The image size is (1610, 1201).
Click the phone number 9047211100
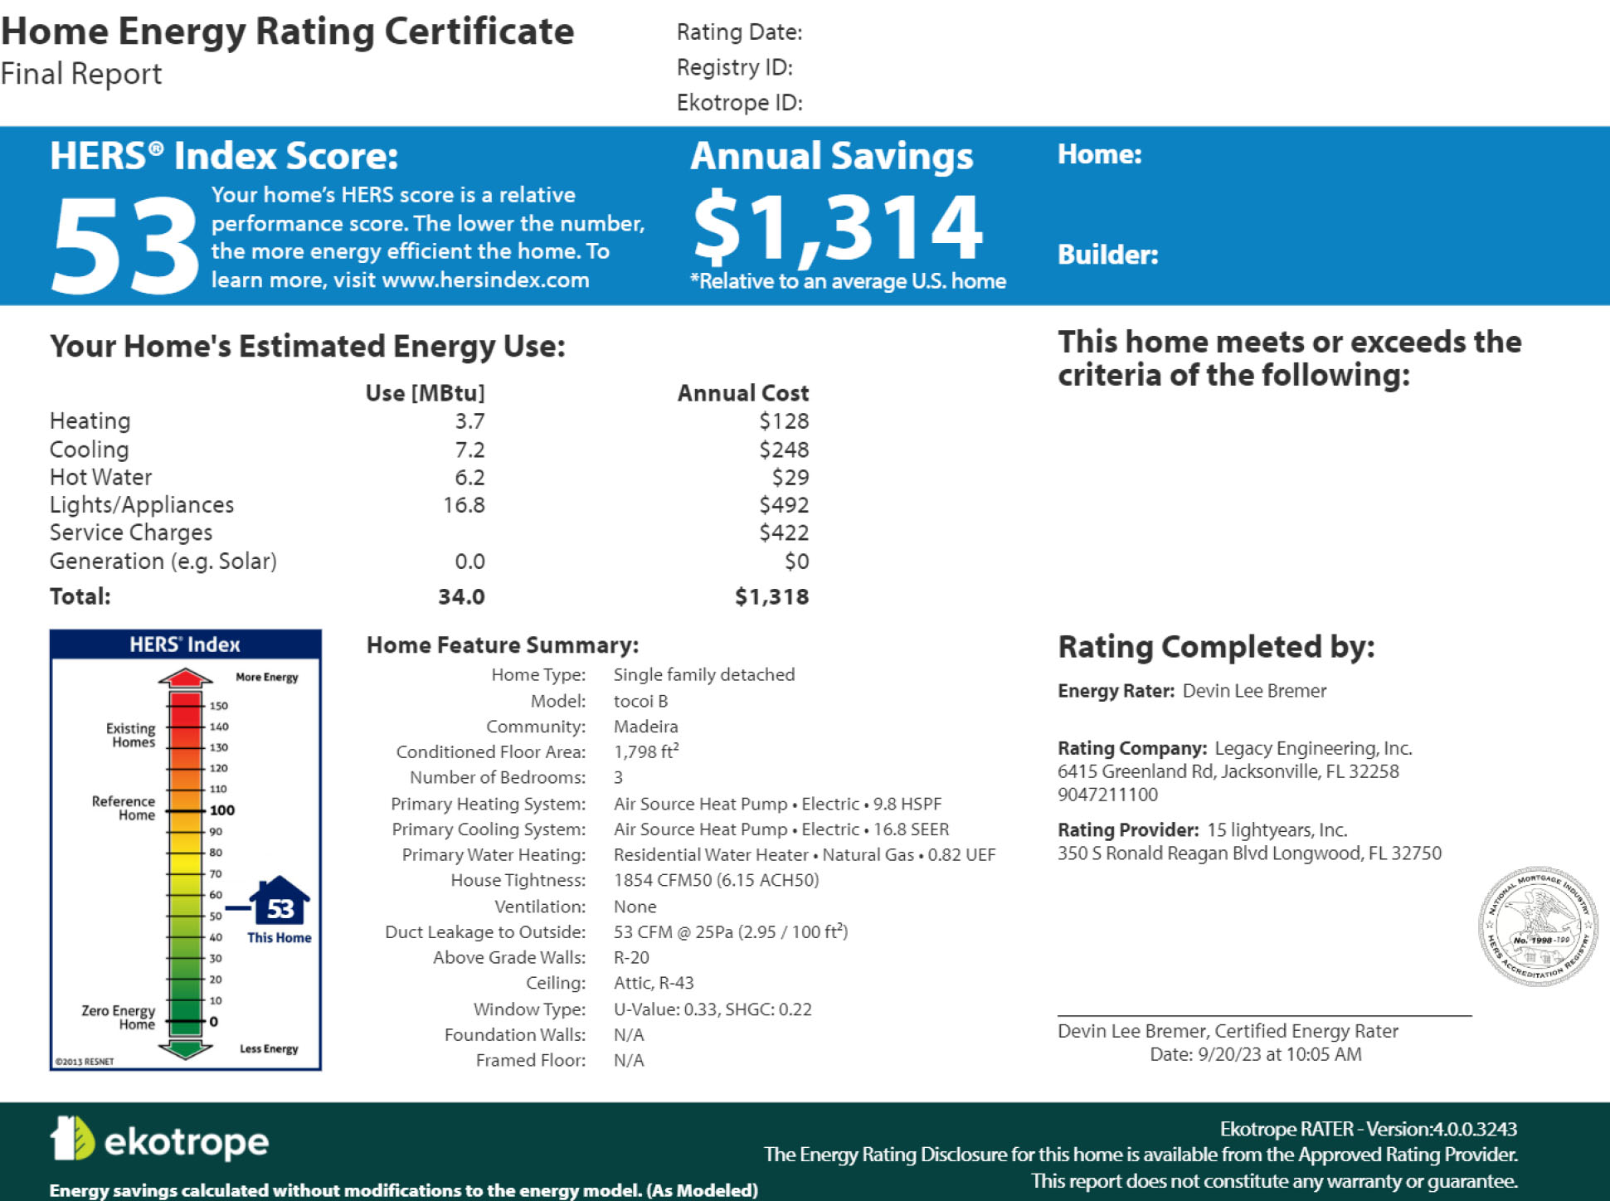1107,795
